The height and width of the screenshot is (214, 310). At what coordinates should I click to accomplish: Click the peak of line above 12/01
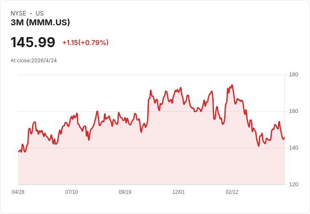(181, 88)
